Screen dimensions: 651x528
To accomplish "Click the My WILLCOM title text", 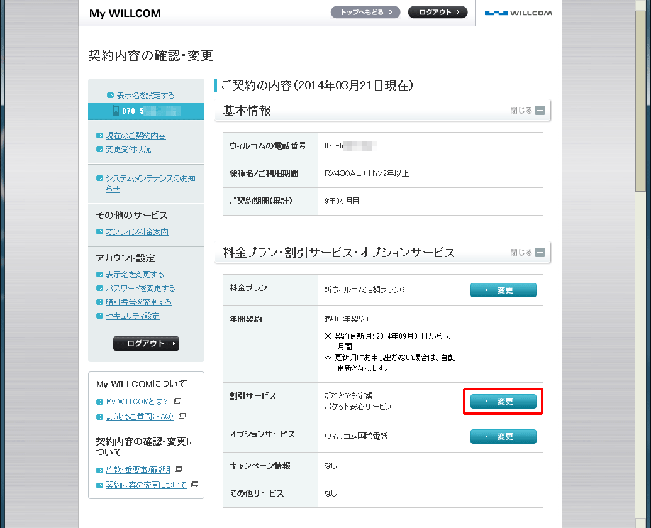I will pos(125,13).
